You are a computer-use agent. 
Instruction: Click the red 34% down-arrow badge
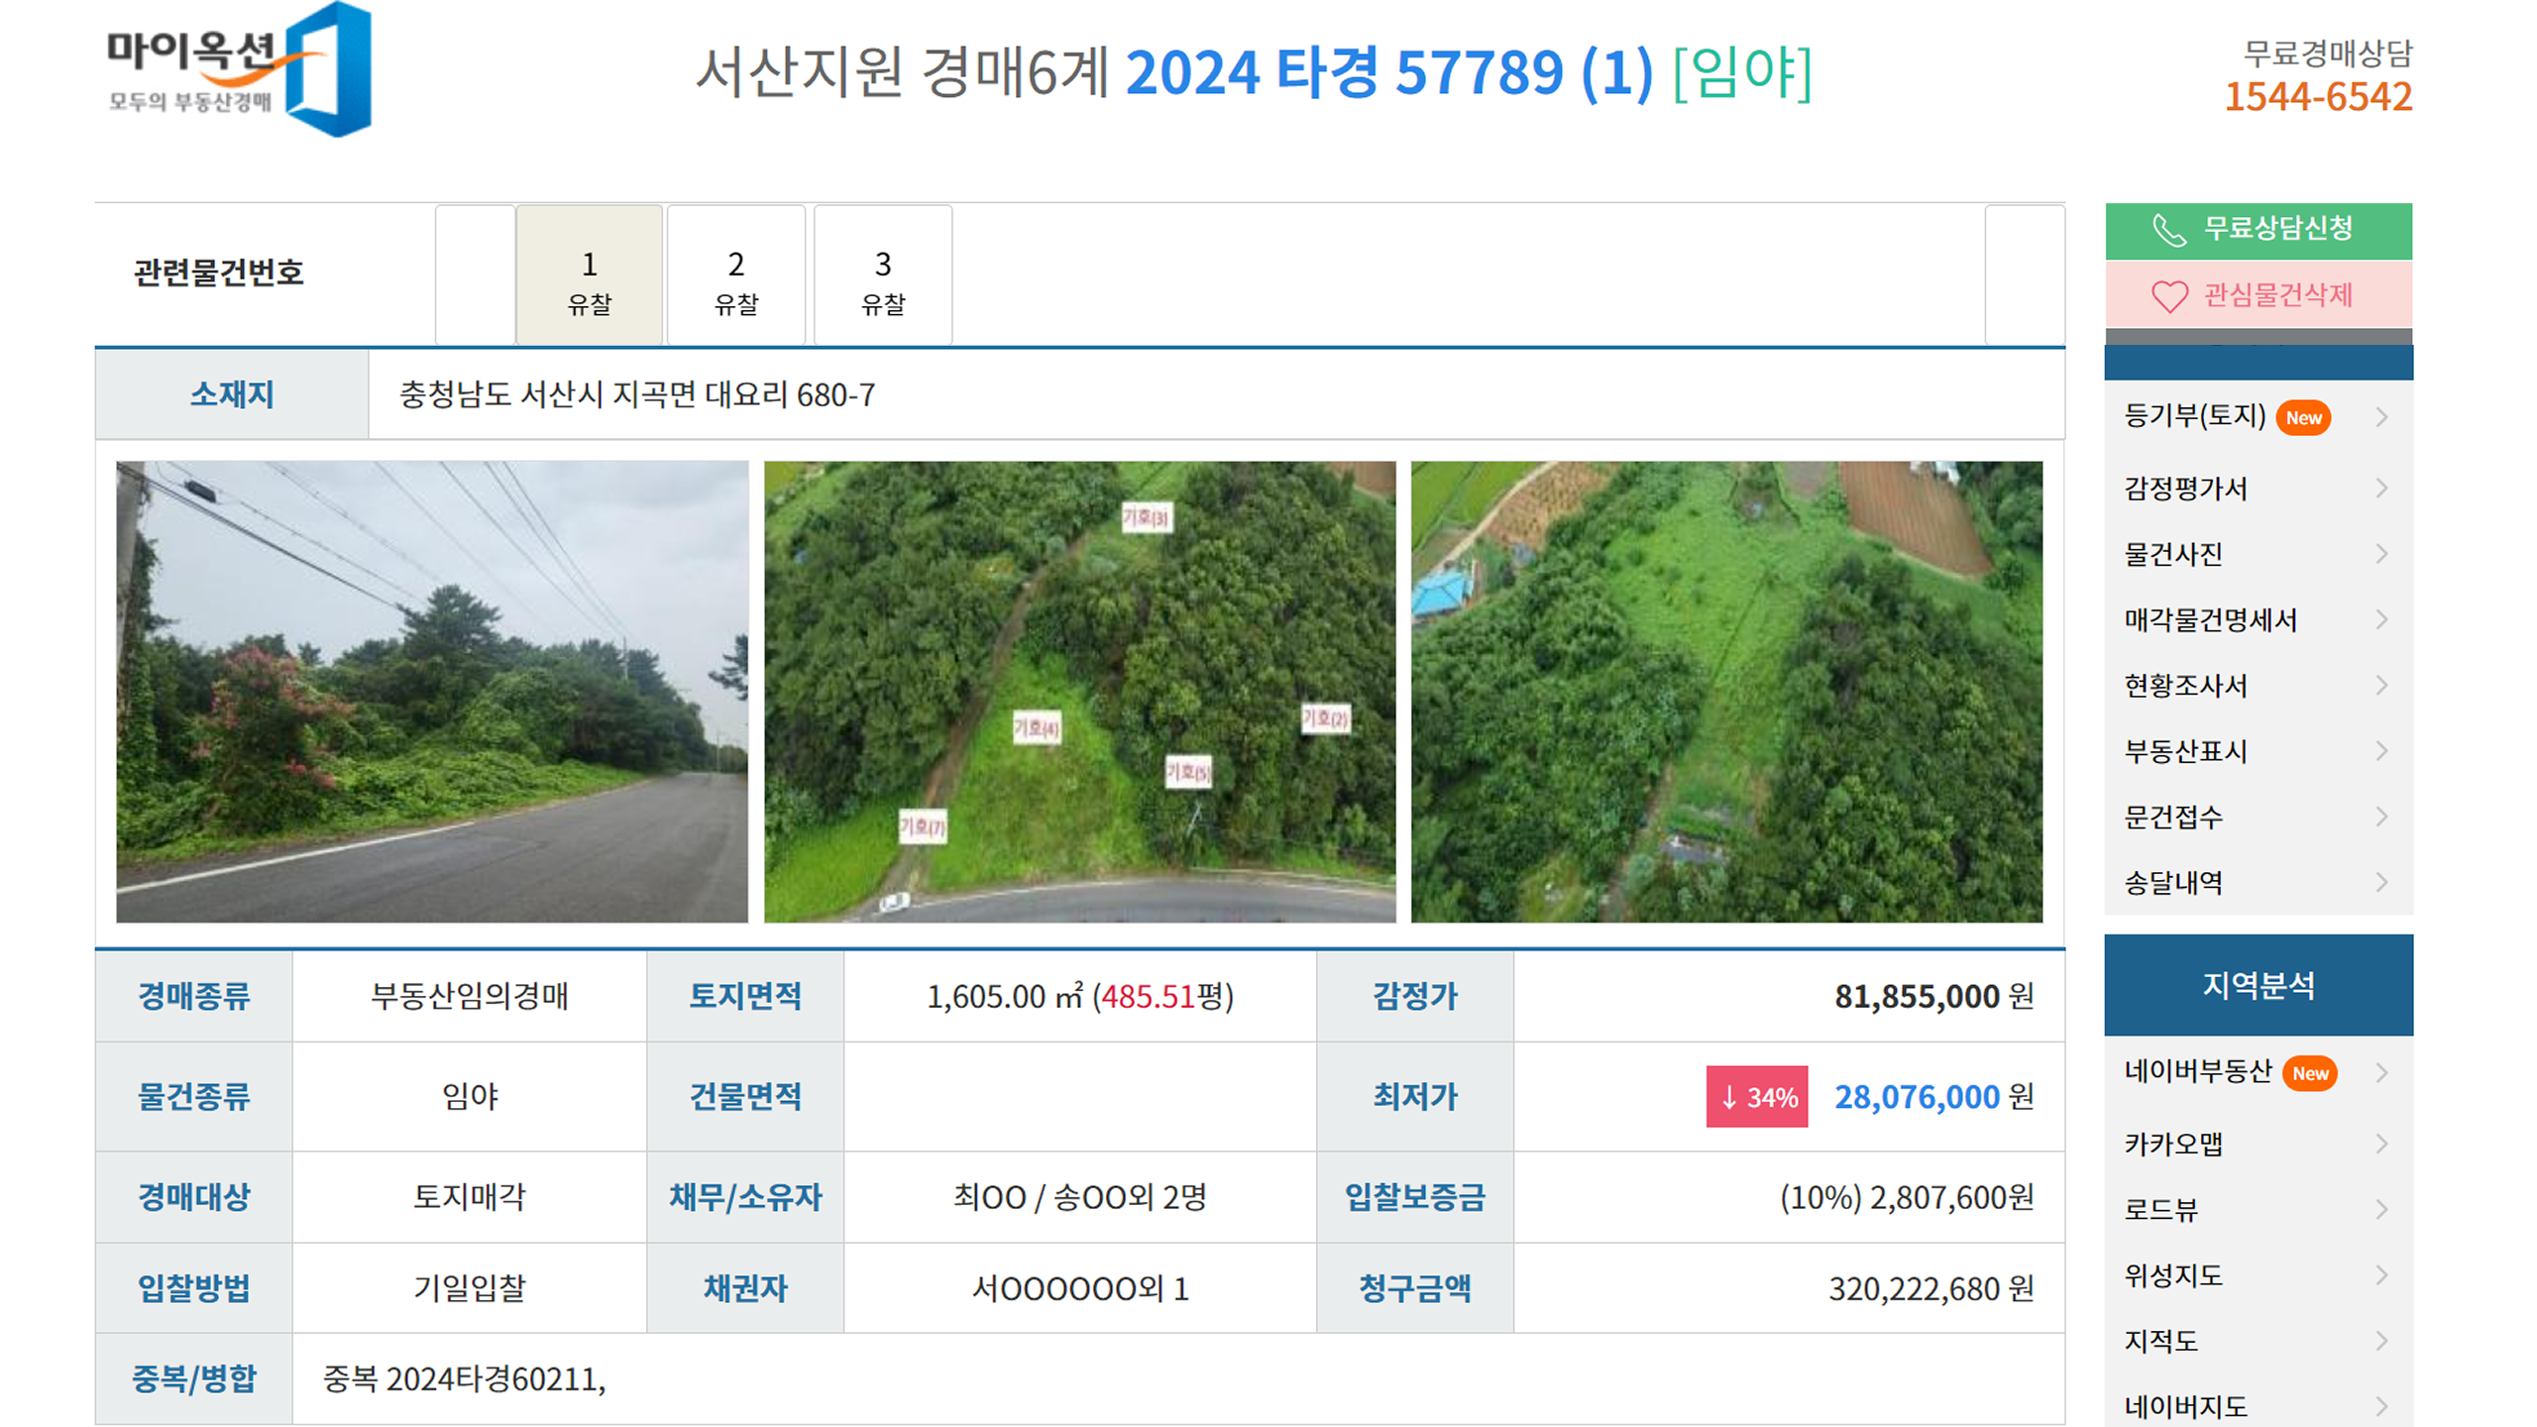pyautogui.click(x=1756, y=1096)
